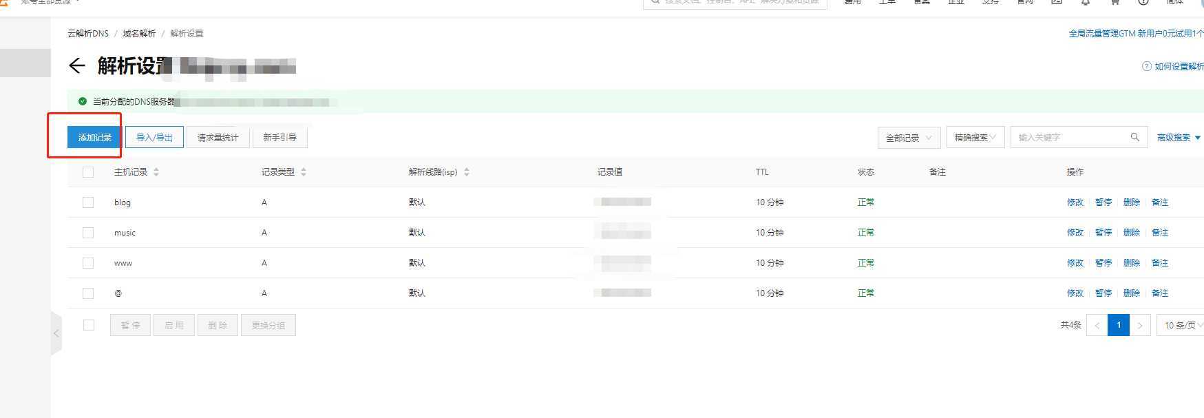Open the 全局流量管理GTM promotion link
The height and width of the screenshot is (418, 1204).
pyautogui.click(x=1136, y=33)
